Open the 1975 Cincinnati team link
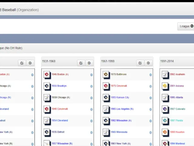 (x=119, y=86)
